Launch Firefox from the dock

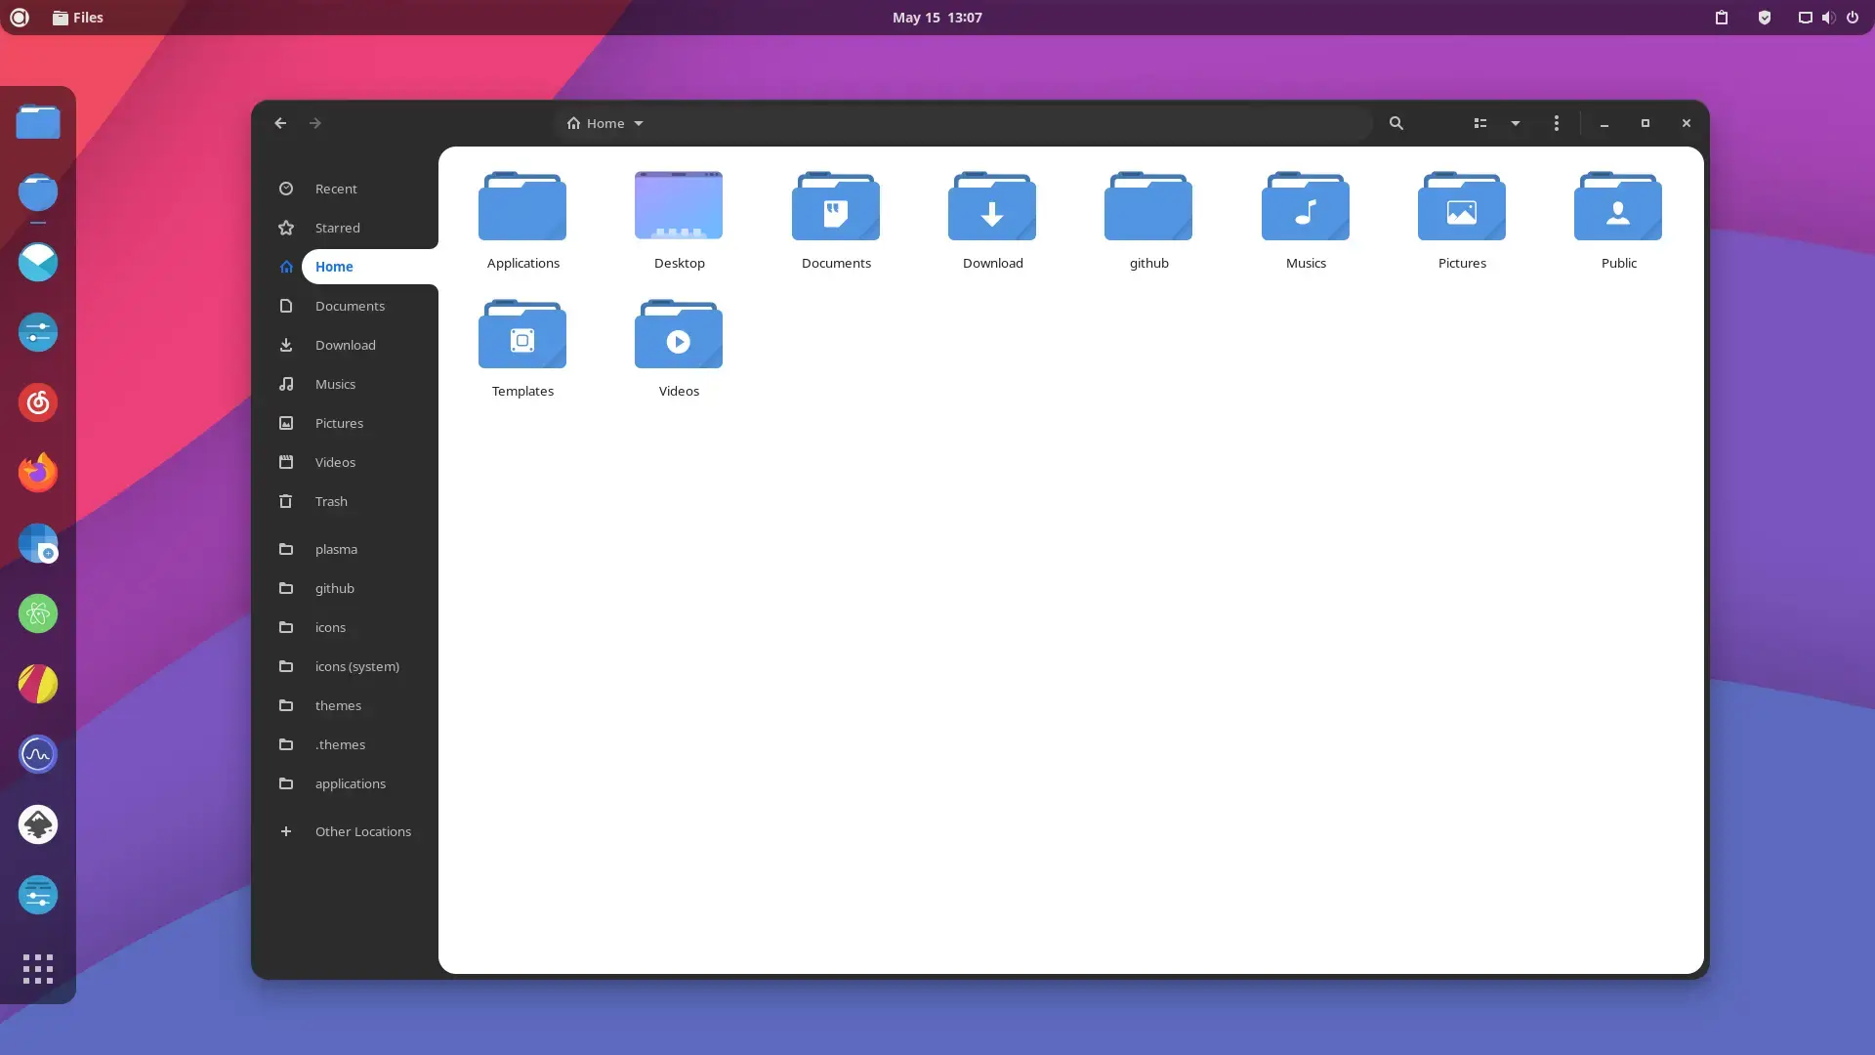38,472
